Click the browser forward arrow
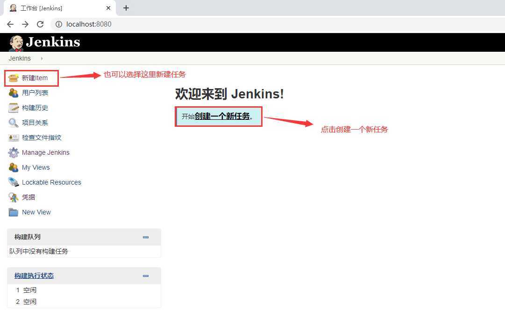Viewport: 505px width, 310px height. click(x=25, y=24)
